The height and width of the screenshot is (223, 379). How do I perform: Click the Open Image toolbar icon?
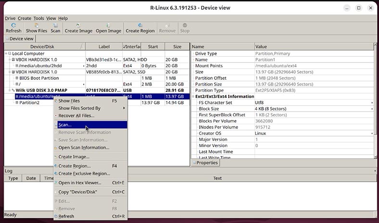point(108,25)
